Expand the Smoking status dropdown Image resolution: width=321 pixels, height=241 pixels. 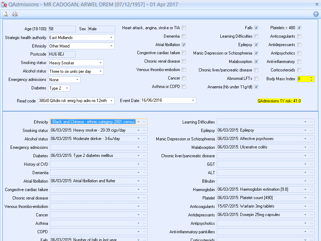pos(101,63)
